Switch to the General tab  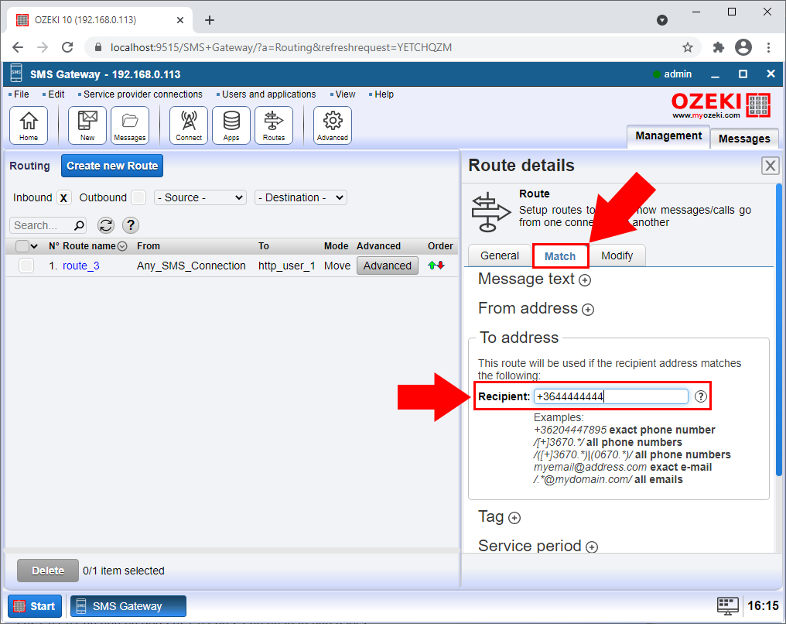pyautogui.click(x=499, y=255)
